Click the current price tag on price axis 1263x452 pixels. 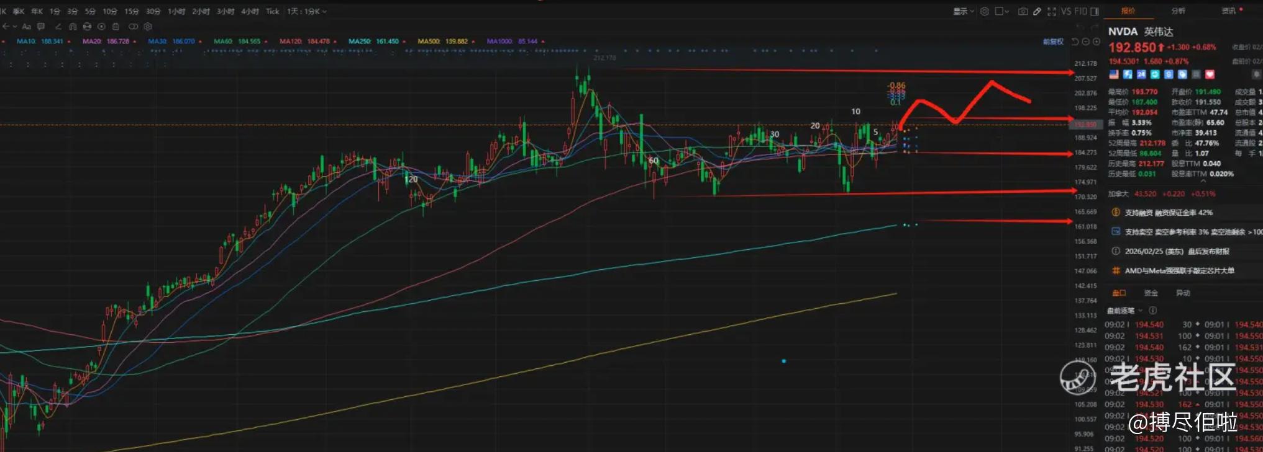click(x=1085, y=125)
